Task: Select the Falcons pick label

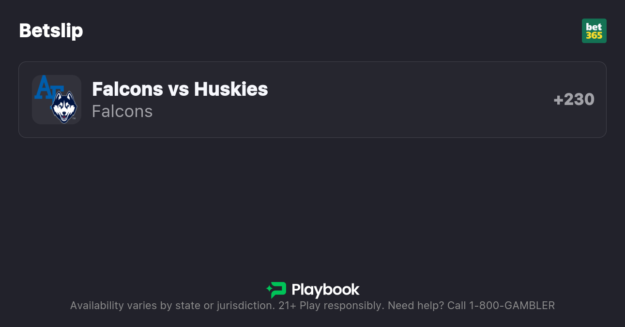Action: 122,111
